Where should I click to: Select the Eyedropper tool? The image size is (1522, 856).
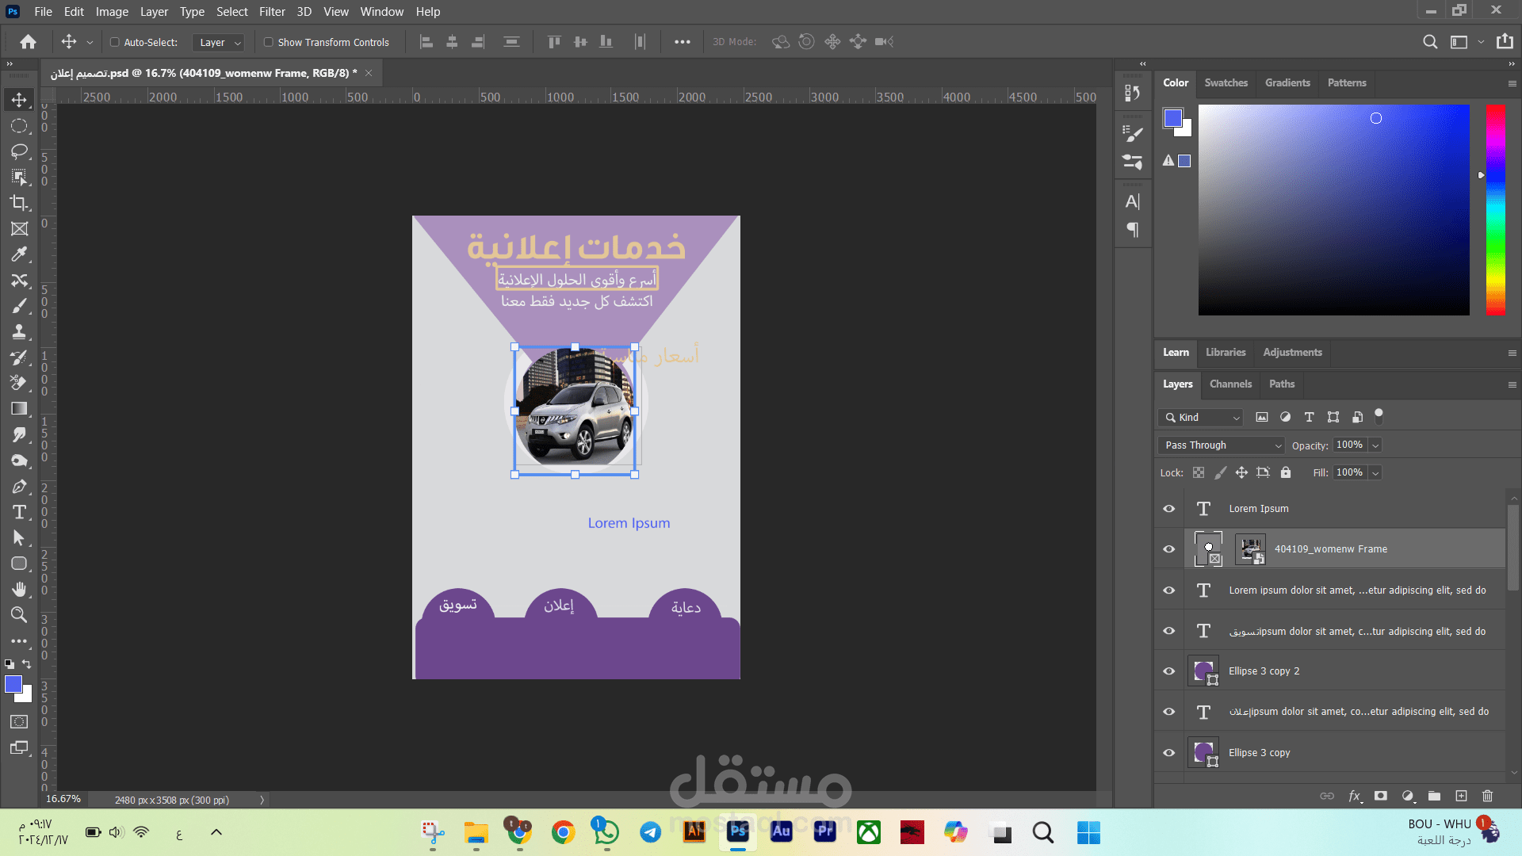(x=19, y=254)
